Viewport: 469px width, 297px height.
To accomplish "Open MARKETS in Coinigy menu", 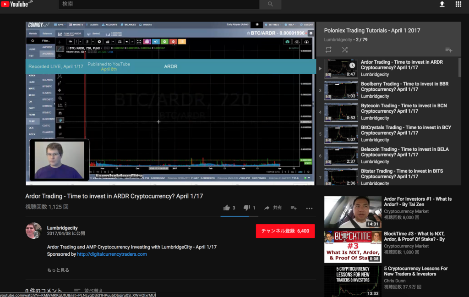I will pyautogui.click(x=76, y=25).
